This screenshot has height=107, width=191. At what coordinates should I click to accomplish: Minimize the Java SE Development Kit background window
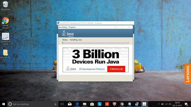click(117, 23)
